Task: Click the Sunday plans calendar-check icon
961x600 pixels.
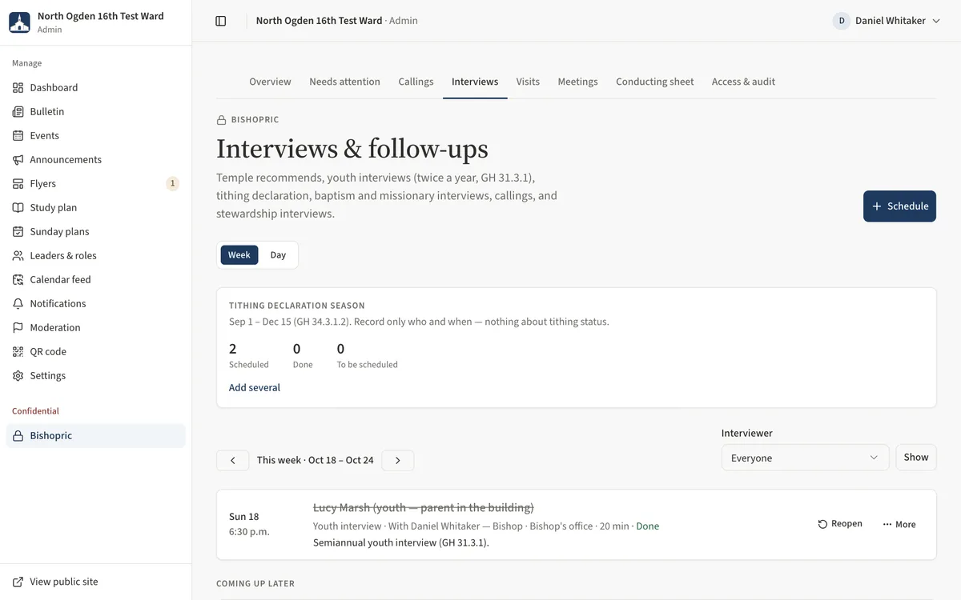Action: click(18, 231)
